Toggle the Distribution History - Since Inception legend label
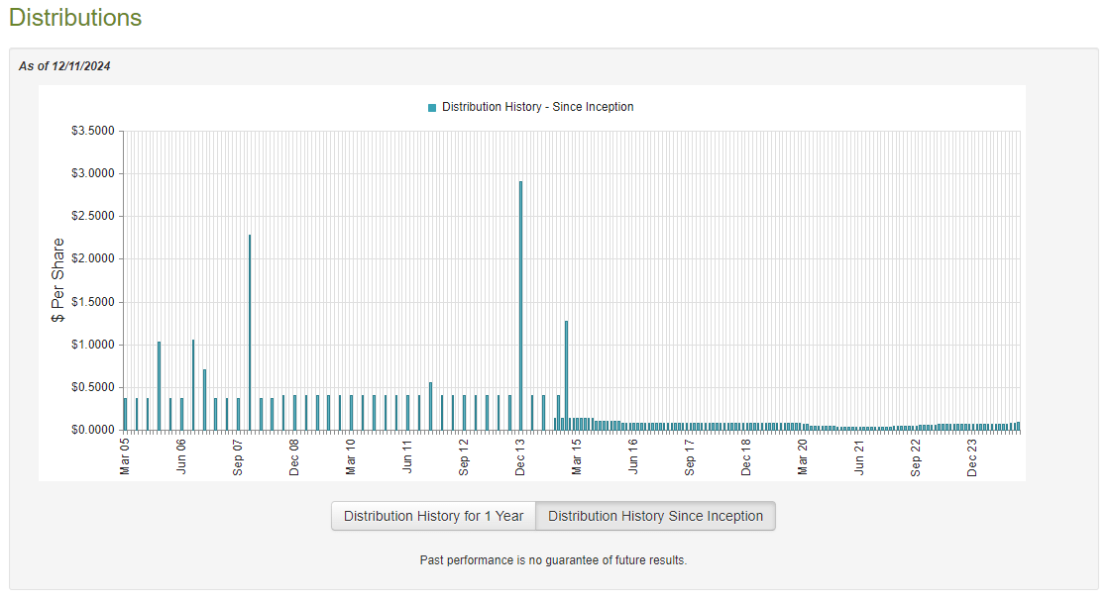 click(537, 107)
